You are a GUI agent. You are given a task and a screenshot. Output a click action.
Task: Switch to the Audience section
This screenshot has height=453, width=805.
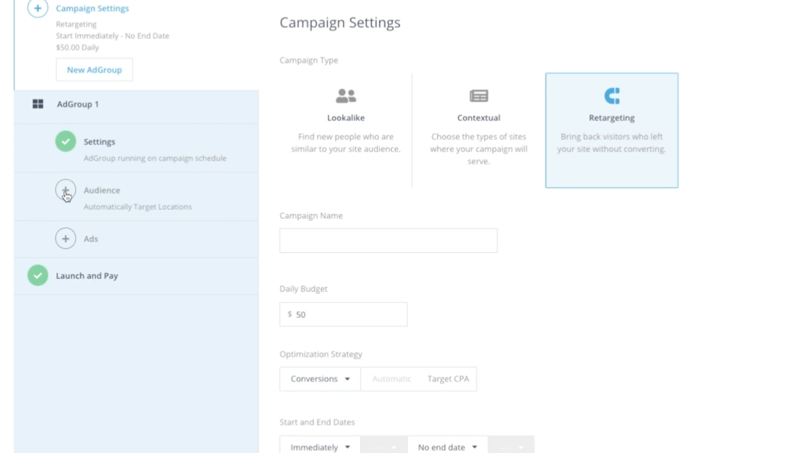pos(101,190)
